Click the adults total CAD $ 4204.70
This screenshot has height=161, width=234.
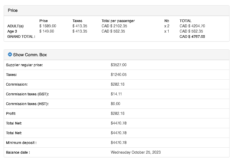tap(192, 26)
